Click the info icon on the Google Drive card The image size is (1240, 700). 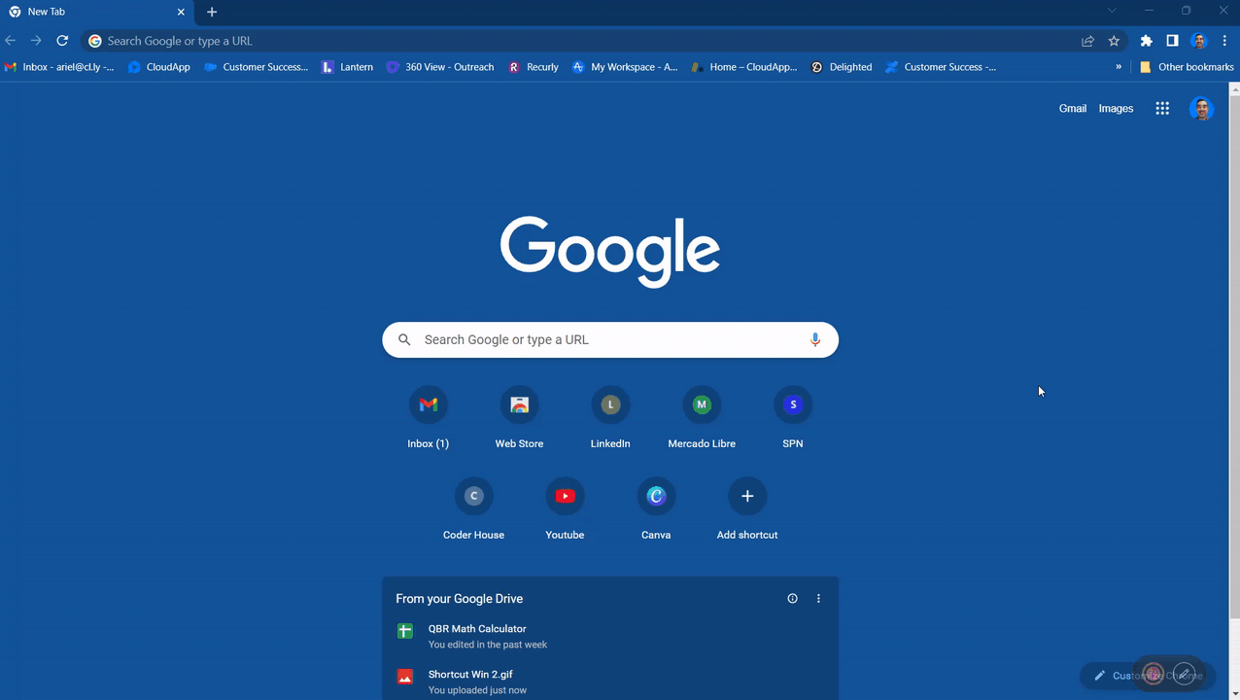[x=792, y=599]
